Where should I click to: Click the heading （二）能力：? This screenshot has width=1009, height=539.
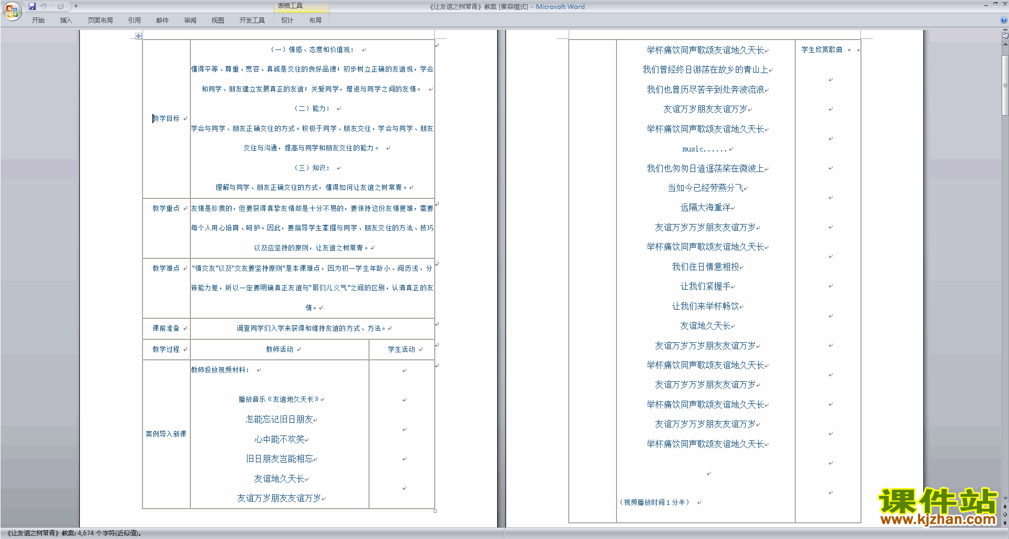pyautogui.click(x=312, y=108)
